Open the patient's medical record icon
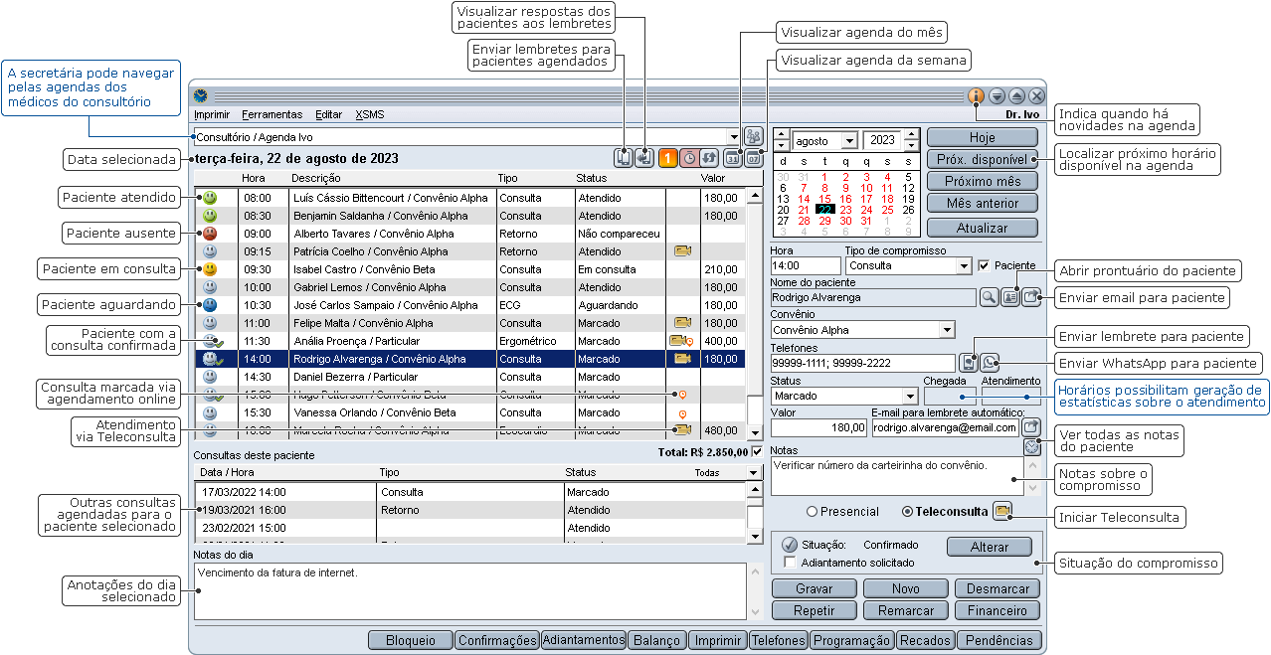This screenshot has width=1271, height=655. pos(1009,296)
